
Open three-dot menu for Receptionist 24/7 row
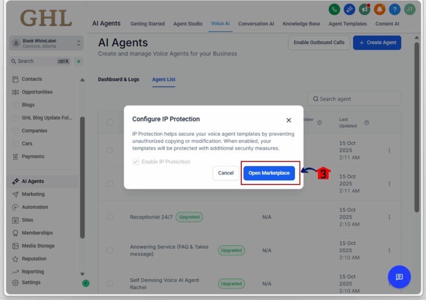click(x=389, y=217)
